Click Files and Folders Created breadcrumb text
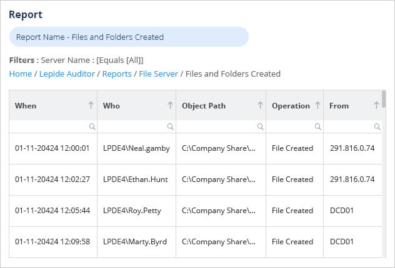Screen dimensions: 395x268 pyautogui.click(x=232, y=74)
